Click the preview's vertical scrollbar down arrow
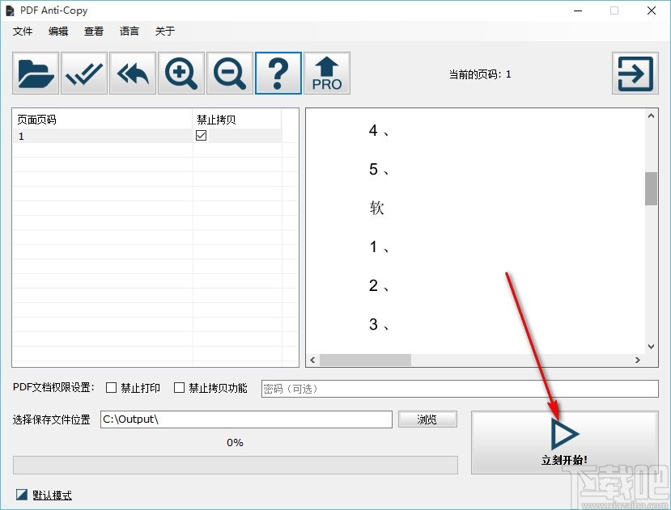This screenshot has width=671, height=510. [x=650, y=344]
